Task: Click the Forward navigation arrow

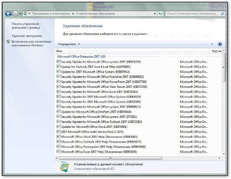Action: 15,14
